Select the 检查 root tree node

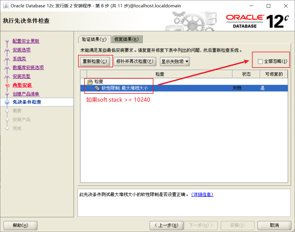99,82
